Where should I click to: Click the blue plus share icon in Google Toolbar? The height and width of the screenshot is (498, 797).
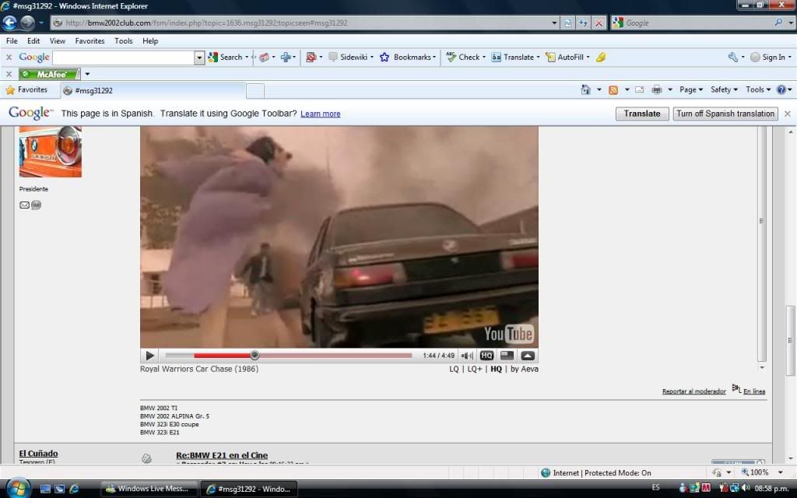pyautogui.click(x=286, y=58)
